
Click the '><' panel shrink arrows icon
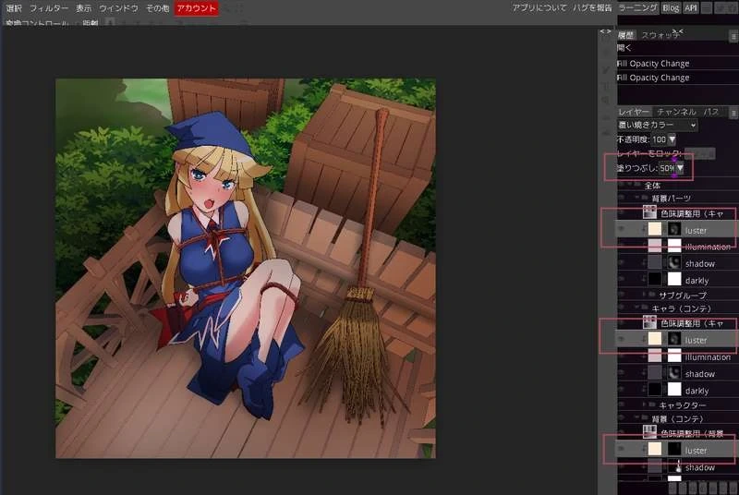[x=678, y=31]
